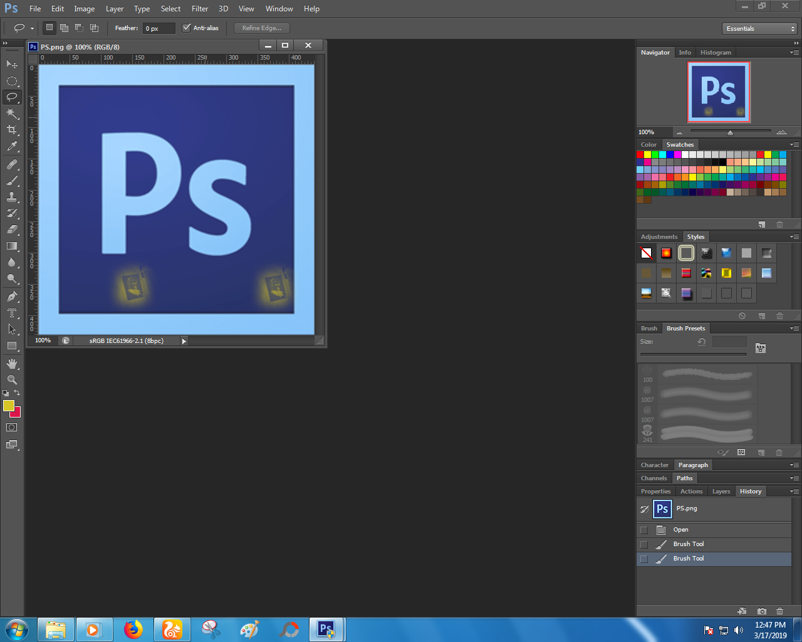Toggle Quick Mask mode
This screenshot has width=802, height=642.
point(12,428)
